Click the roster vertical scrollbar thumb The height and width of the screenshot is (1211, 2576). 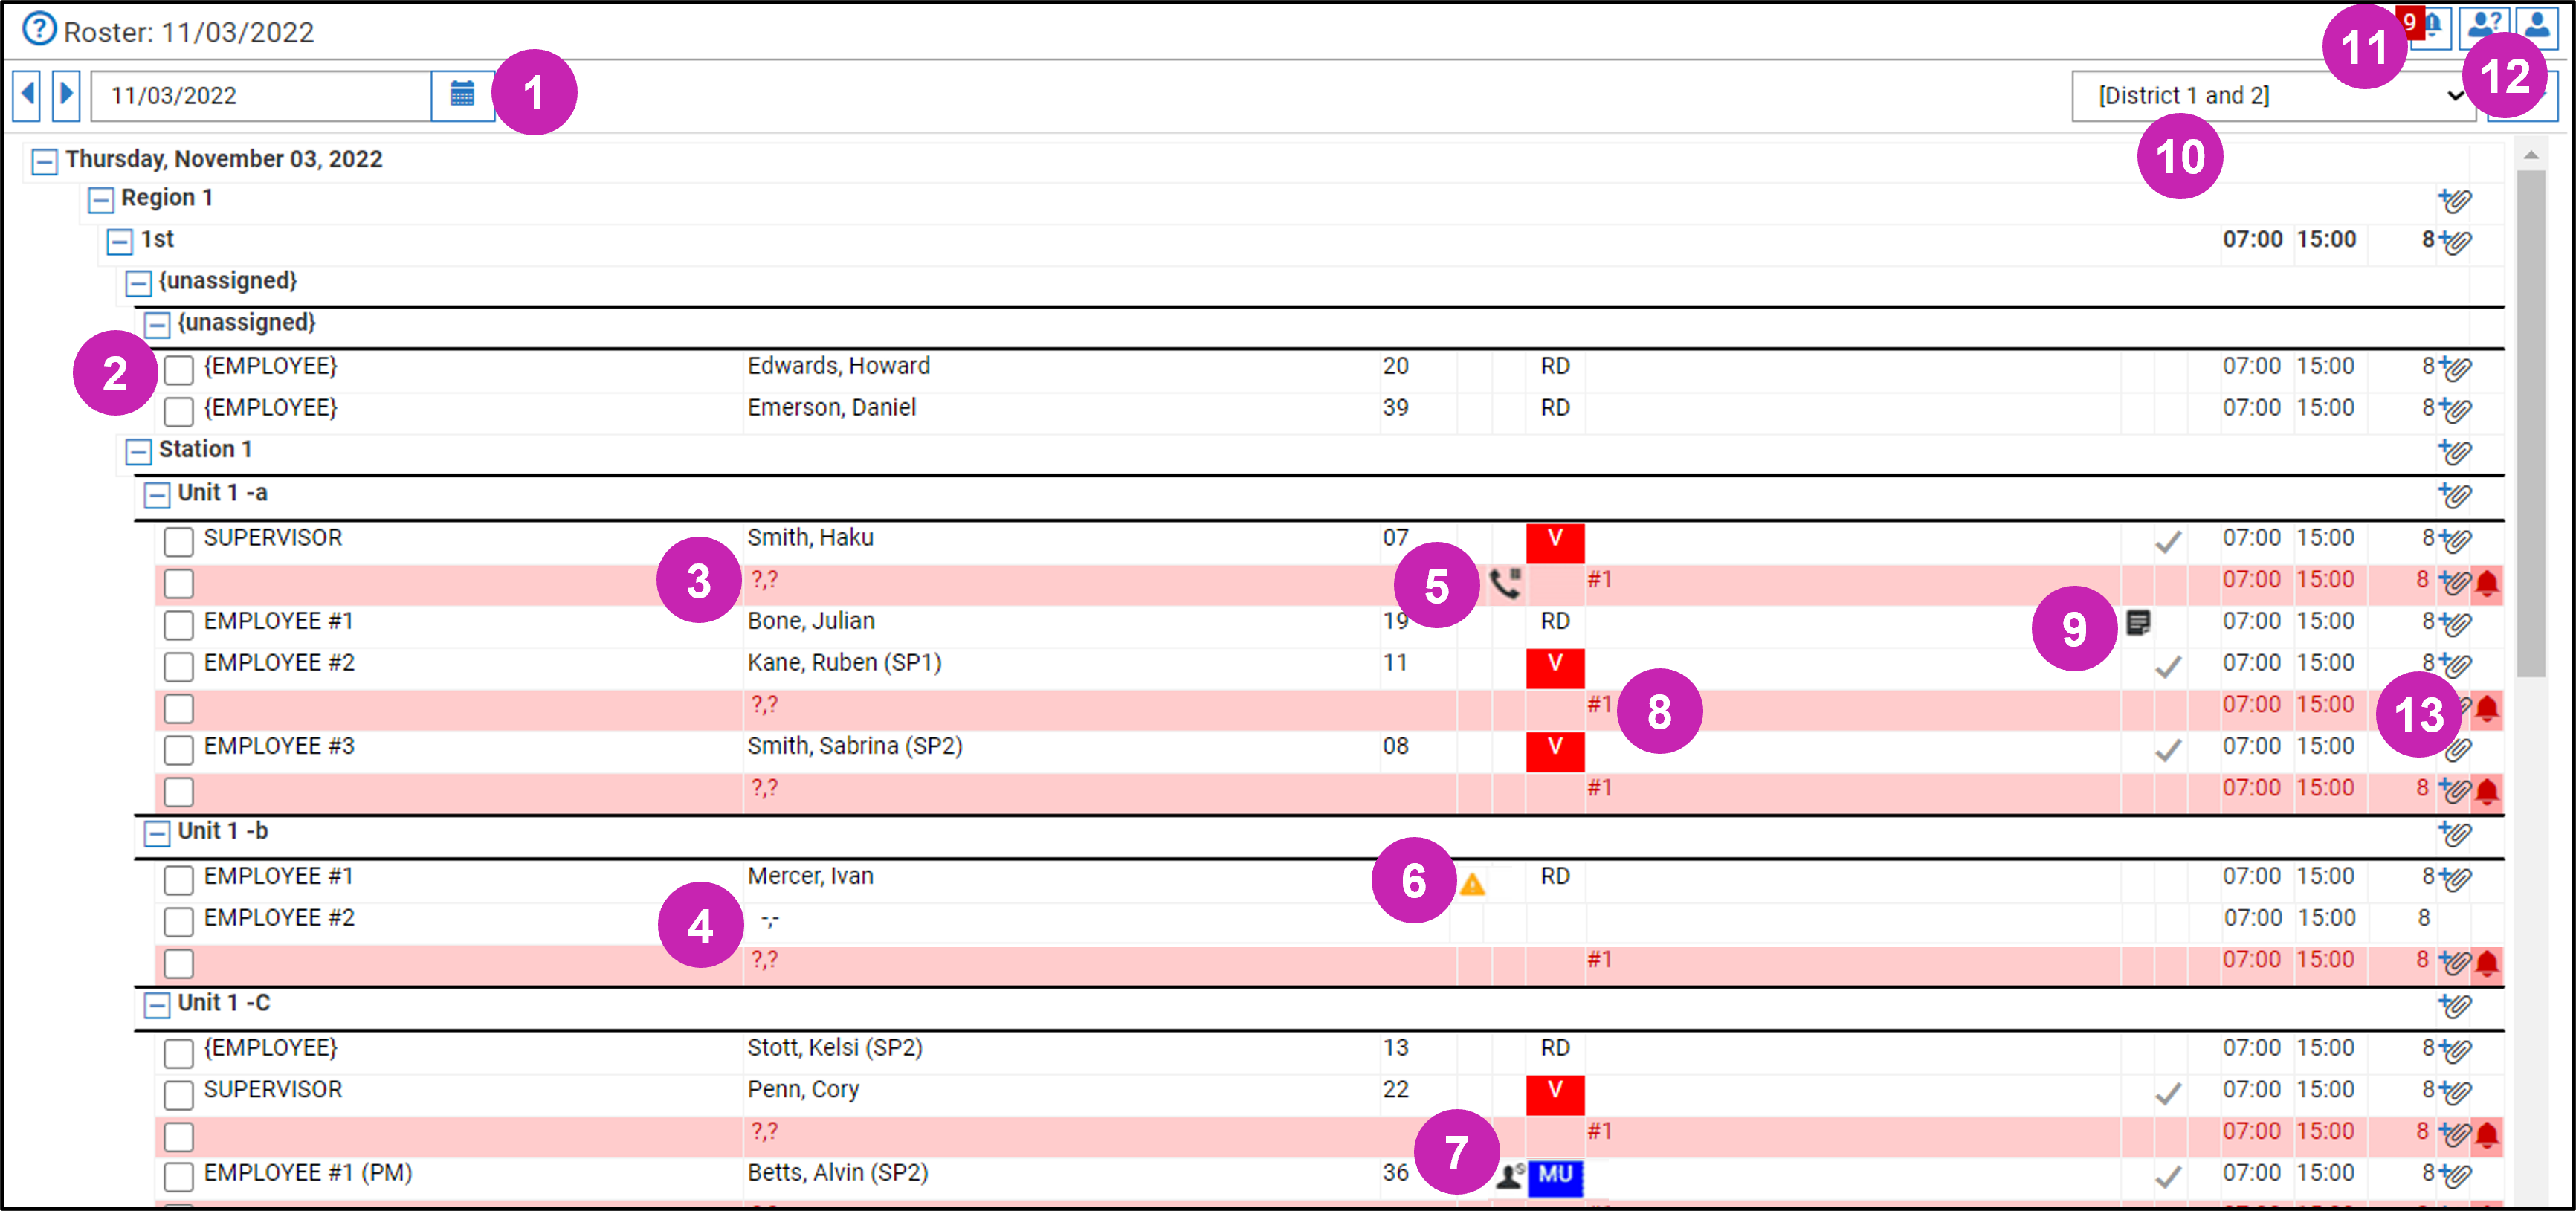coord(2531,422)
